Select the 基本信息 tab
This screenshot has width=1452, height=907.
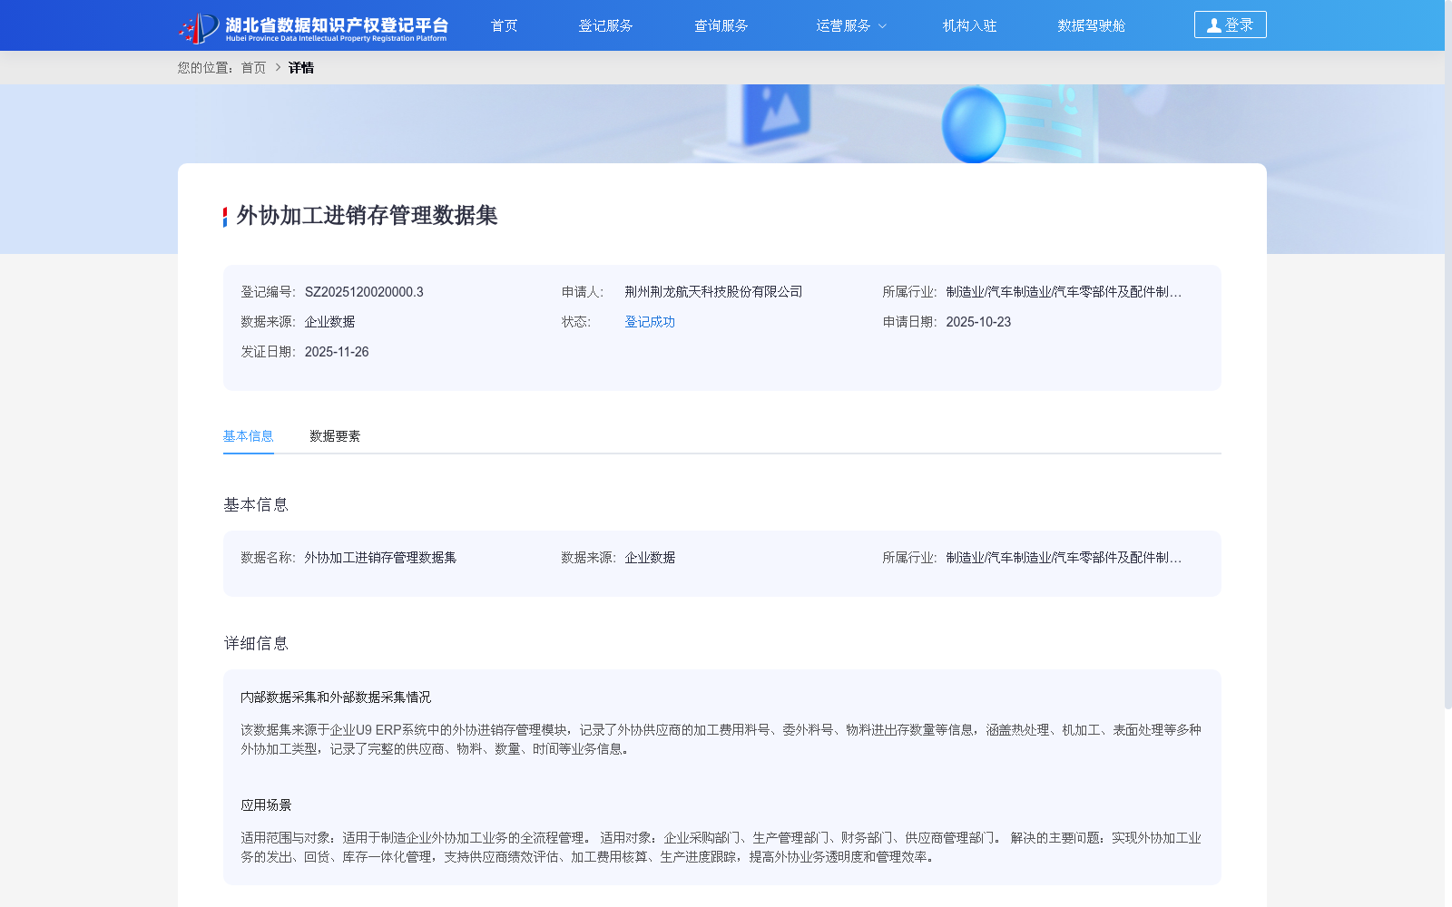pos(248,436)
